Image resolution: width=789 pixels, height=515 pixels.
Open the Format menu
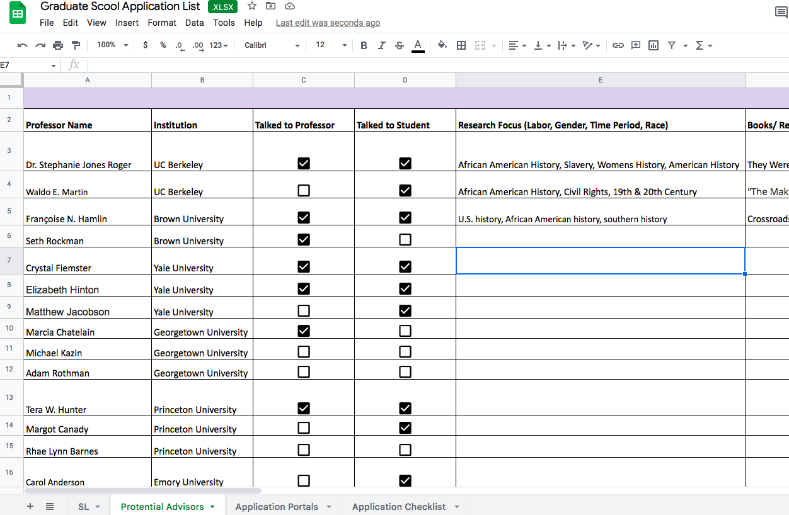pyautogui.click(x=162, y=22)
